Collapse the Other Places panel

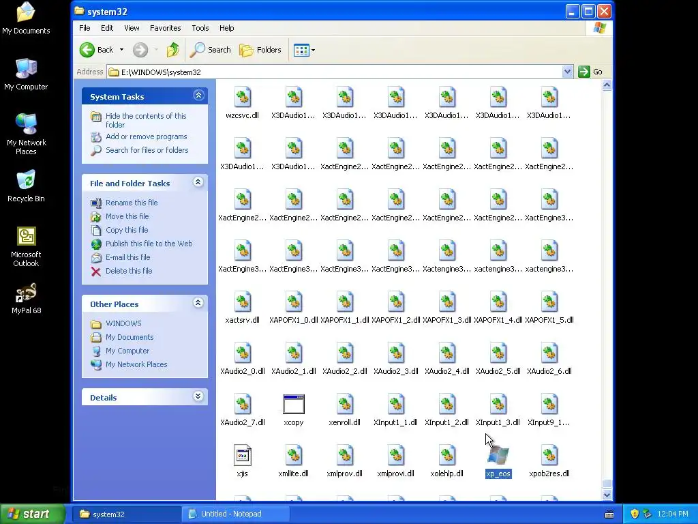(198, 303)
